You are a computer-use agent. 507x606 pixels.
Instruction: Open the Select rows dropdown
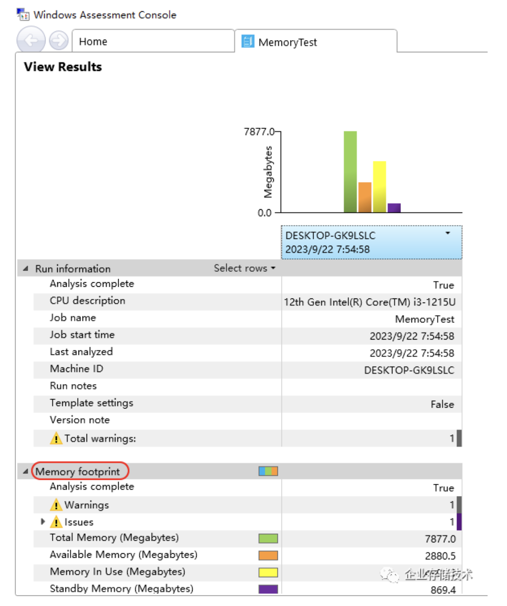(x=244, y=268)
